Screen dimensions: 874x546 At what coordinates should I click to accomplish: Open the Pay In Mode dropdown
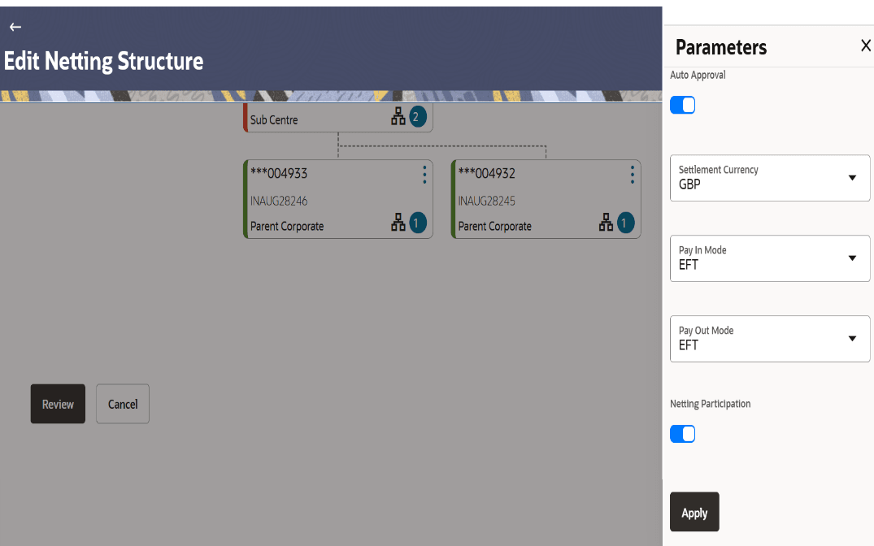click(x=852, y=258)
